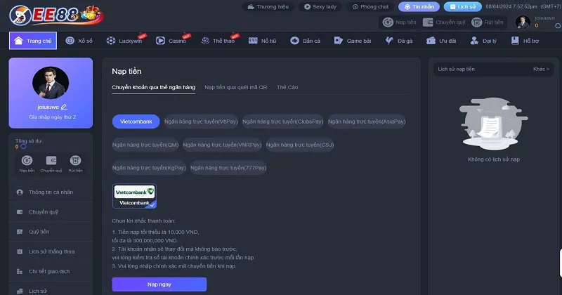Viewport: 562px width, 295px height.
Task: Click the edit pencil beside username joiuiuwe
Action: pos(64,107)
